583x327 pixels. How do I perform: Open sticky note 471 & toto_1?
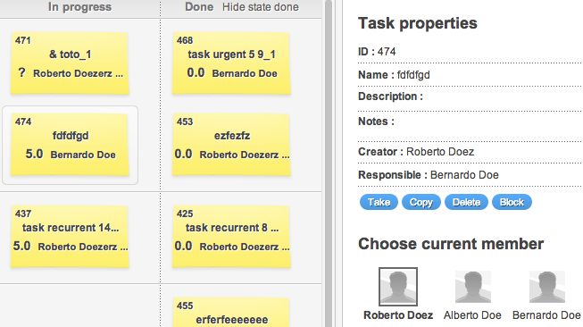(x=70, y=63)
